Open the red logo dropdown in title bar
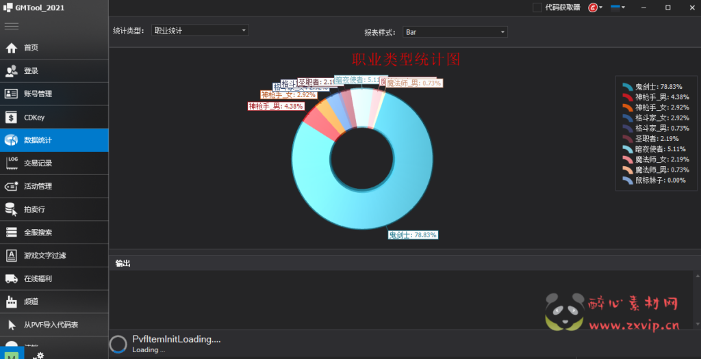 pos(595,8)
